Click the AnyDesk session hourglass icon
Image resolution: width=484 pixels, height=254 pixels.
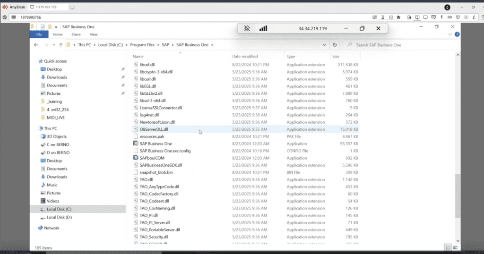tap(383, 17)
